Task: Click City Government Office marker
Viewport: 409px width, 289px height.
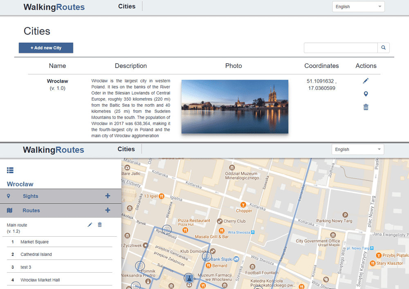Action: click(333, 235)
